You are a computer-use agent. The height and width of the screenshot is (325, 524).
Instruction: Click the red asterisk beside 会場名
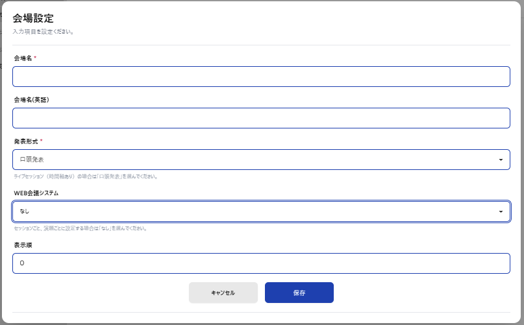point(35,58)
